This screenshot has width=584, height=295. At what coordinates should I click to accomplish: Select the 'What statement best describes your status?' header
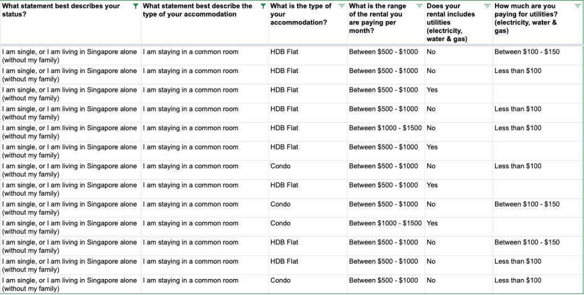(70, 23)
